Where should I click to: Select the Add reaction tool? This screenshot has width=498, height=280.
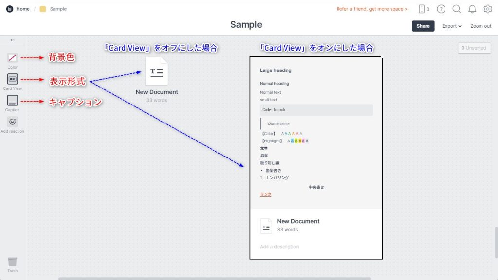click(12, 122)
